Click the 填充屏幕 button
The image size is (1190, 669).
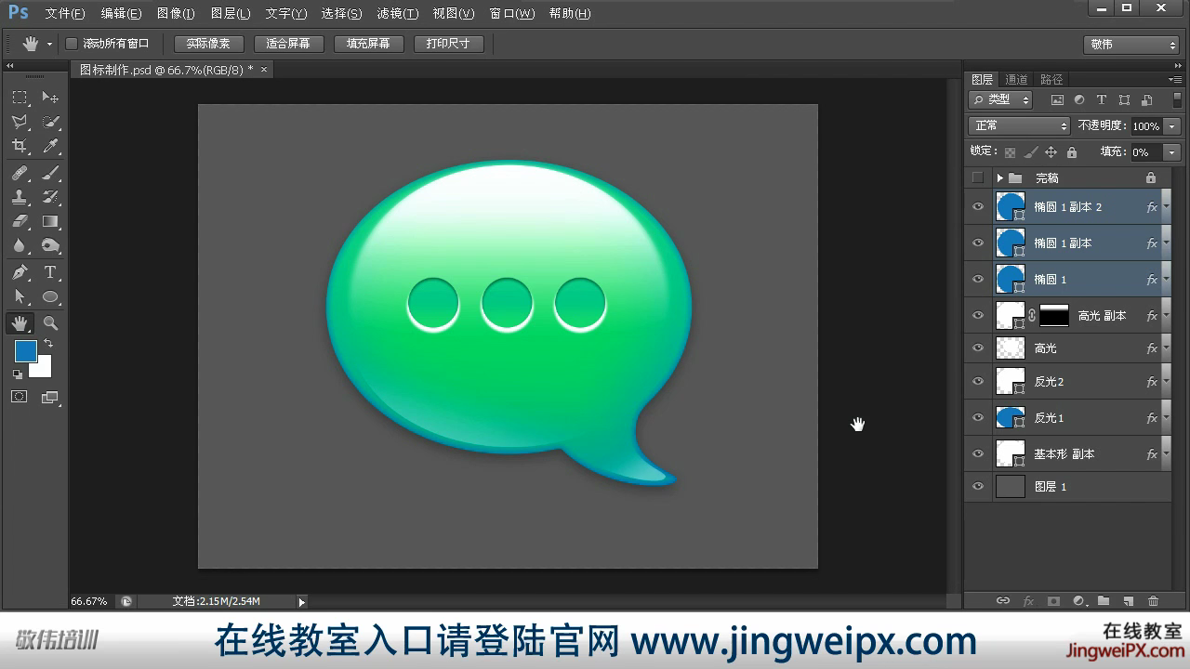click(368, 44)
